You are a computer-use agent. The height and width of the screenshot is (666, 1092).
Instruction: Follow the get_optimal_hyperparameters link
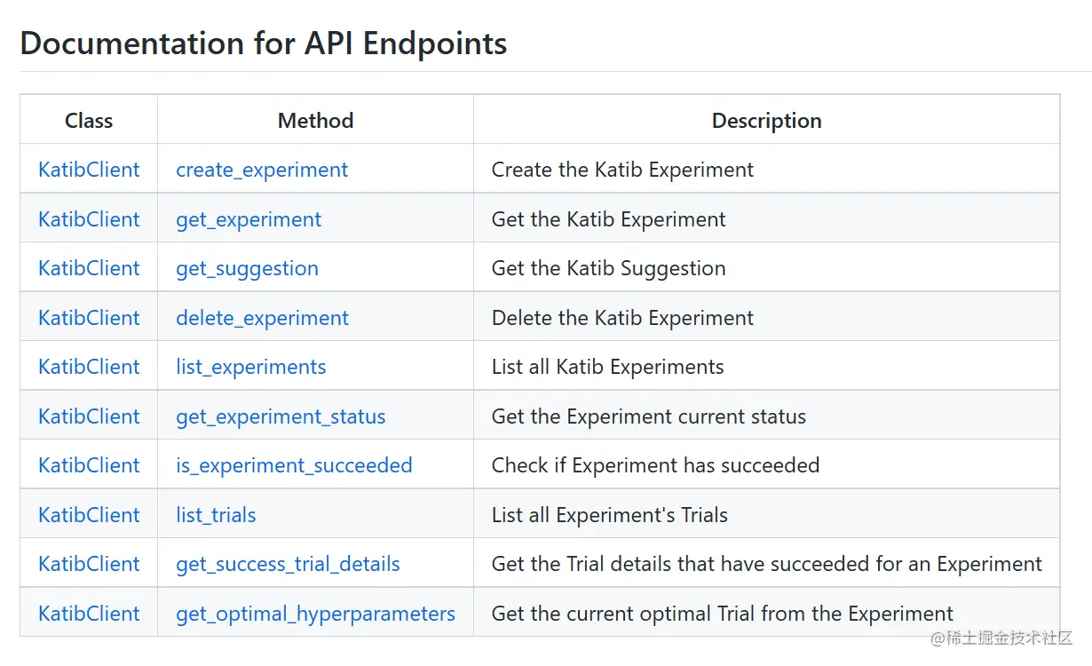pos(315,614)
